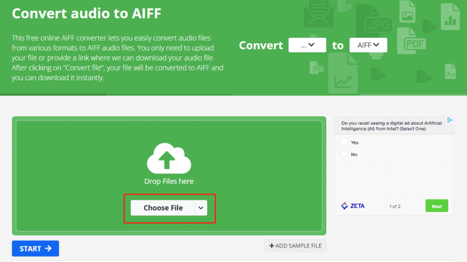Click the Drop Files here text
Viewport: 467px width, 262px height.
(169, 181)
